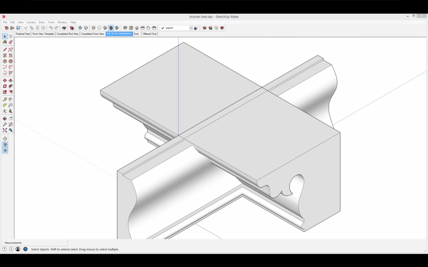Switch to the Iso standard view
This screenshot has height=267, width=428.
(x=125, y=28)
